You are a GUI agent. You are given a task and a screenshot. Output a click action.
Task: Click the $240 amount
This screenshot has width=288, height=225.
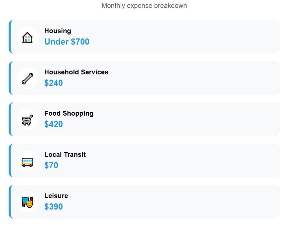53,83
